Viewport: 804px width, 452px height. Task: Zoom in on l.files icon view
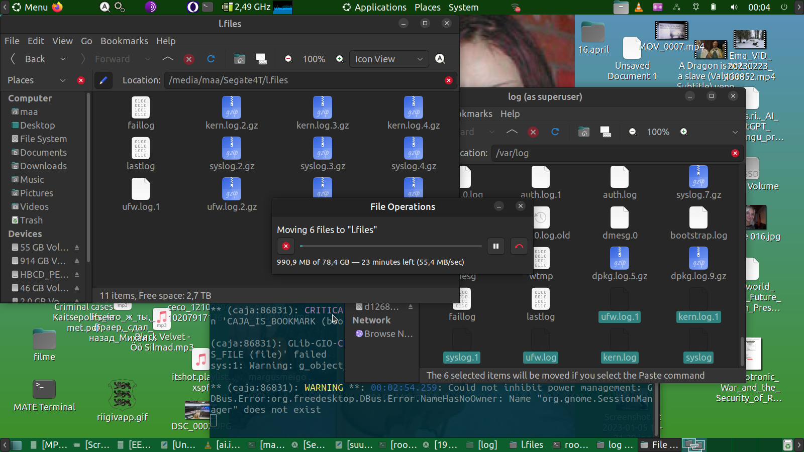(340, 59)
